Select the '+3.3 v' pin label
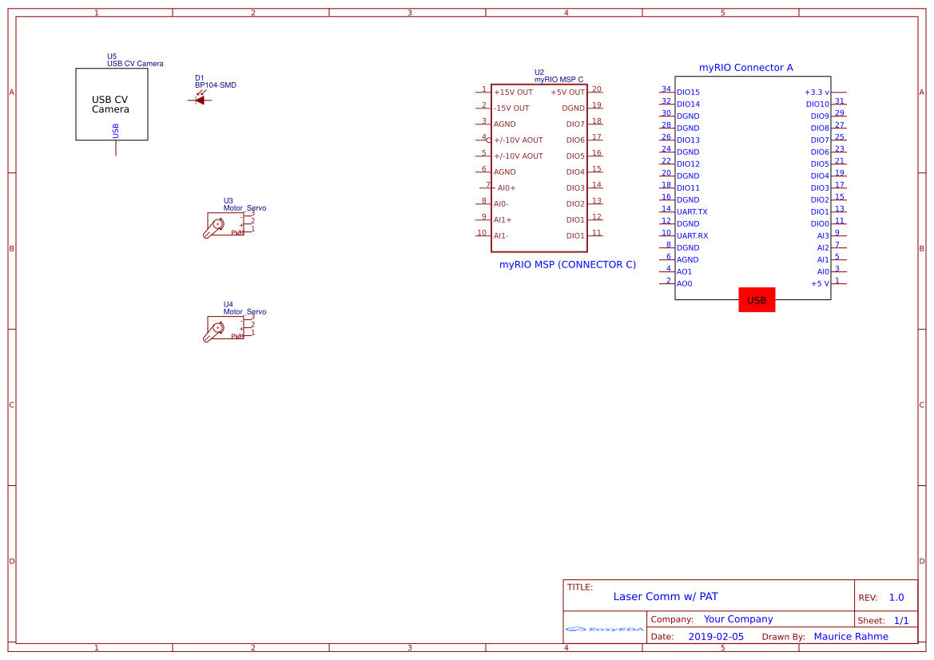This screenshot has height=660, width=934. [x=817, y=93]
